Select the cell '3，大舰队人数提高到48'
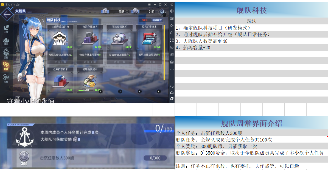This screenshot has width=328, height=170. (251, 41)
